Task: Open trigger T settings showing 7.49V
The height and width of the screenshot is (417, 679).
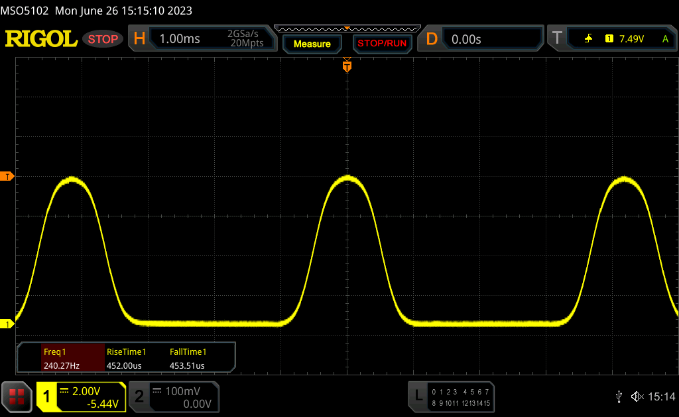Action: pyautogui.click(x=610, y=39)
